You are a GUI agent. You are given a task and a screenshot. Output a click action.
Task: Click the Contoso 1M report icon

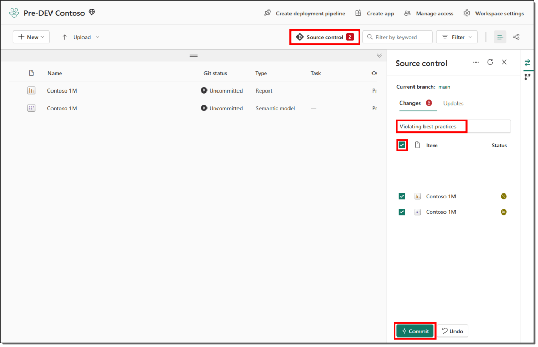(31, 90)
